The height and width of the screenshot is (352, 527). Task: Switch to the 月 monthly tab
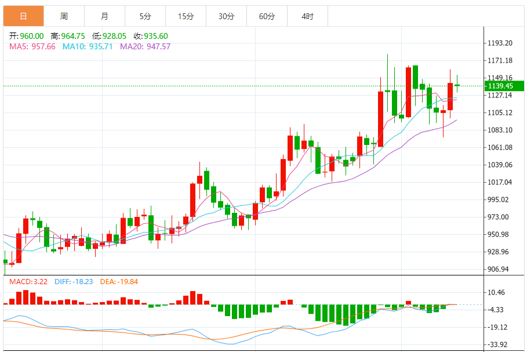click(105, 16)
